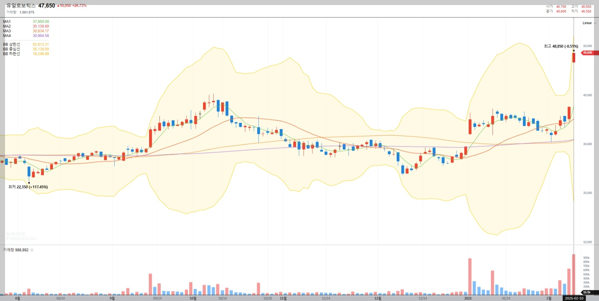Click the 12/14 date on time axis
The width and height of the screenshot is (599, 301).
click(x=423, y=298)
